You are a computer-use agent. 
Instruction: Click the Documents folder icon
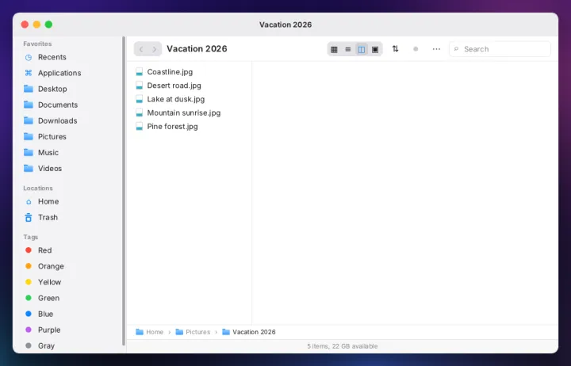(x=29, y=105)
